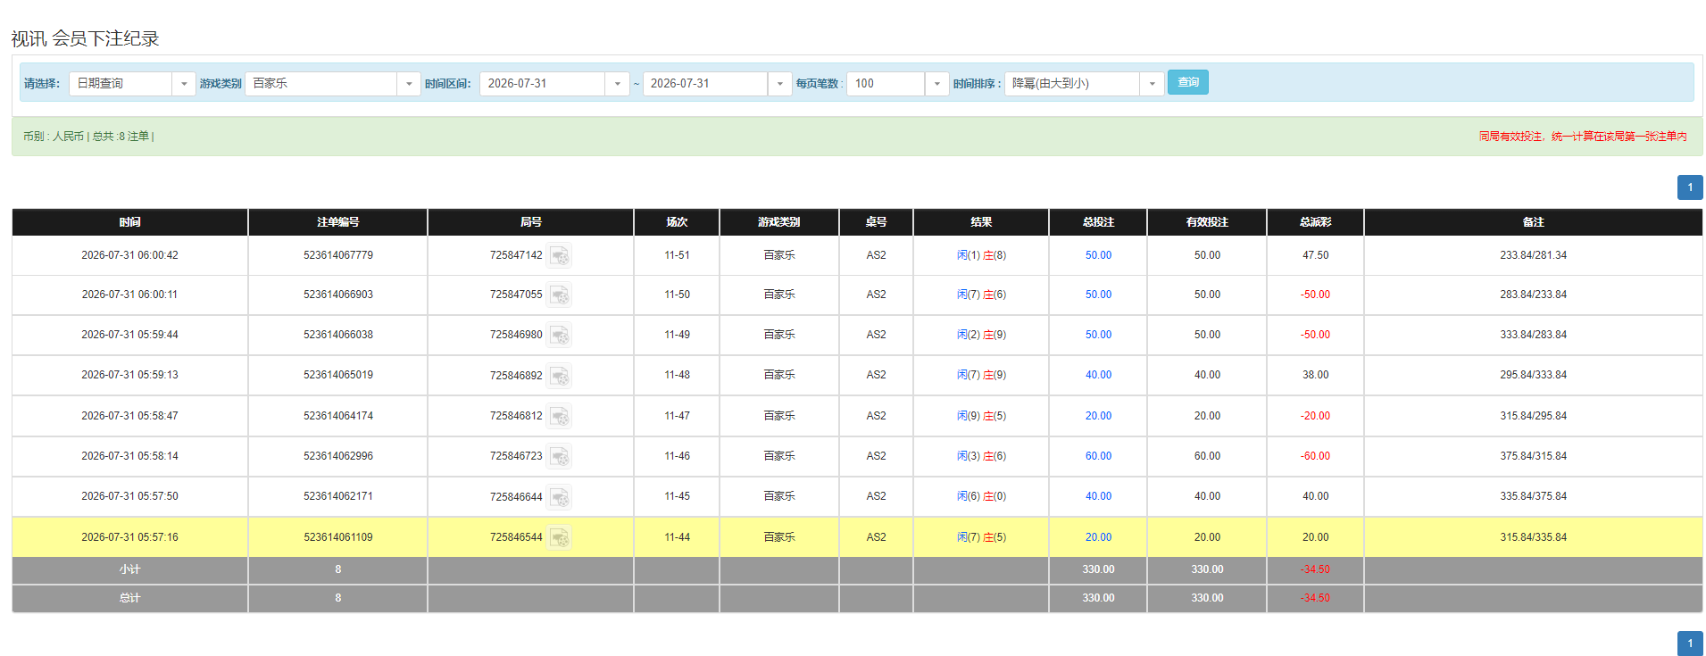The height and width of the screenshot is (656, 1706).
Task: Select bet number 523614067779
Action: (338, 255)
